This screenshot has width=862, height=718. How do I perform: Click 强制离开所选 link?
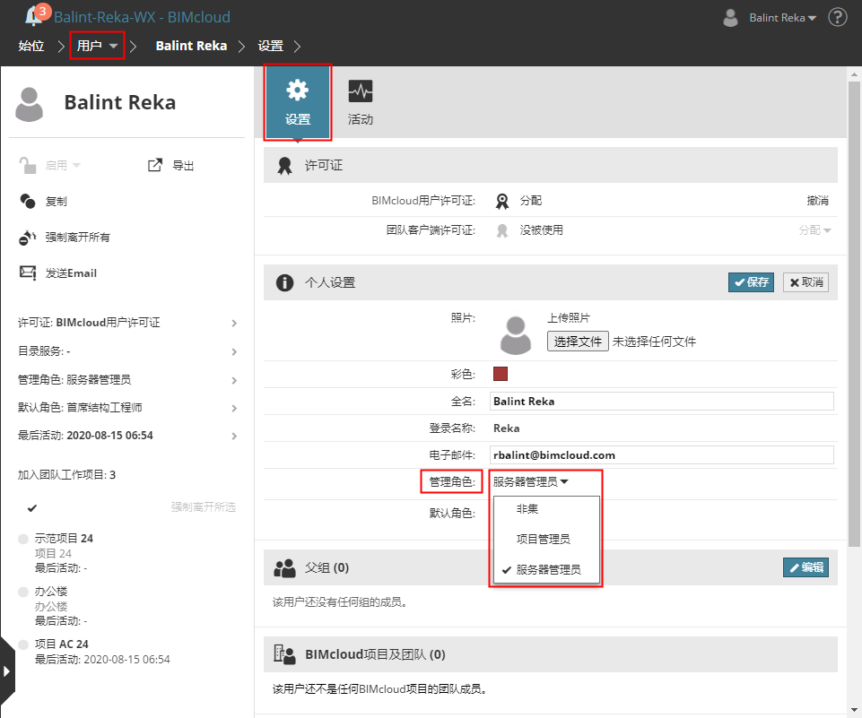coord(203,506)
